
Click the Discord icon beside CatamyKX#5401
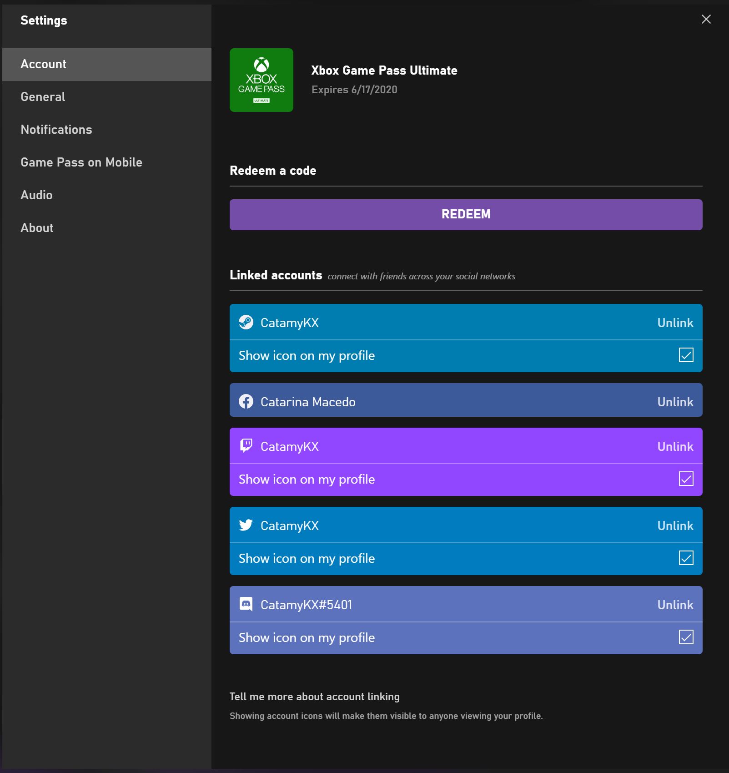pyautogui.click(x=246, y=604)
